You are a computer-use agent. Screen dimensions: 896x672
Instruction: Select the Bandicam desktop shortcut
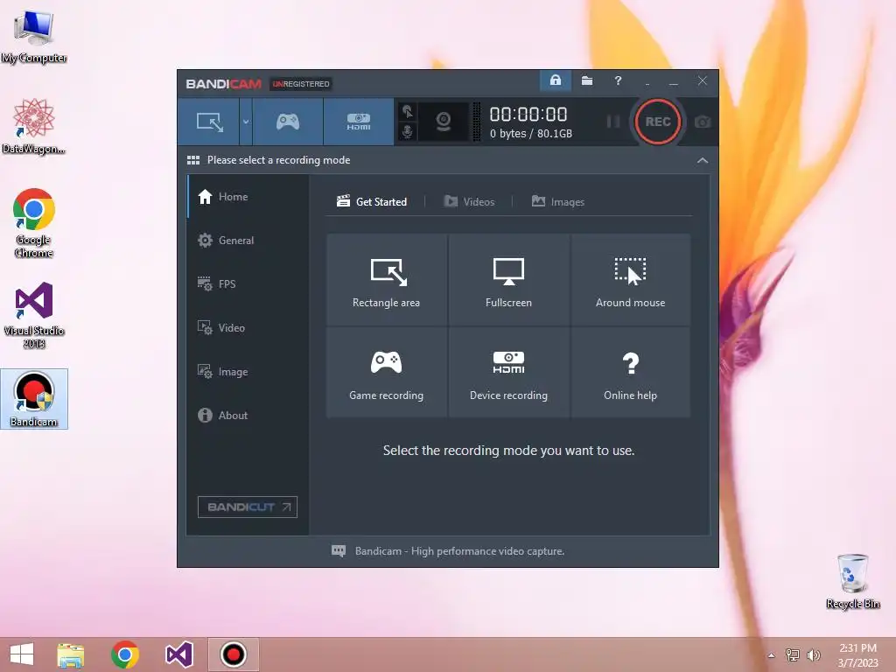[34, 399]
